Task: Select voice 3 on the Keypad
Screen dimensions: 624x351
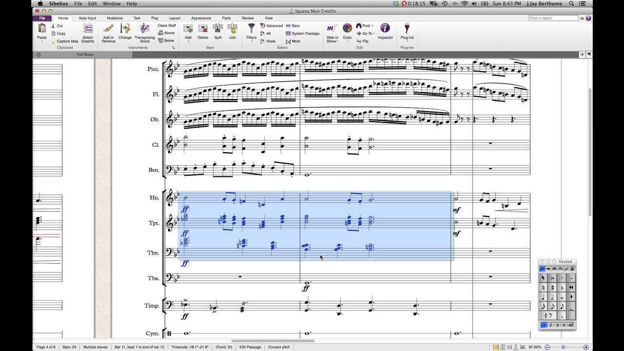Action: (x=557, y=325)
